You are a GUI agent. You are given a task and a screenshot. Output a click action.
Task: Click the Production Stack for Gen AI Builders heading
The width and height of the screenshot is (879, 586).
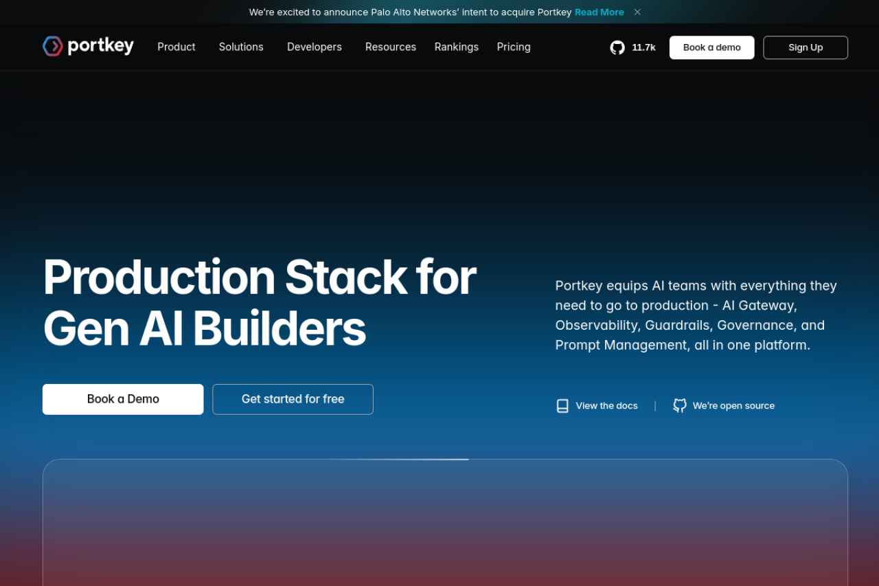pos(260,303)
